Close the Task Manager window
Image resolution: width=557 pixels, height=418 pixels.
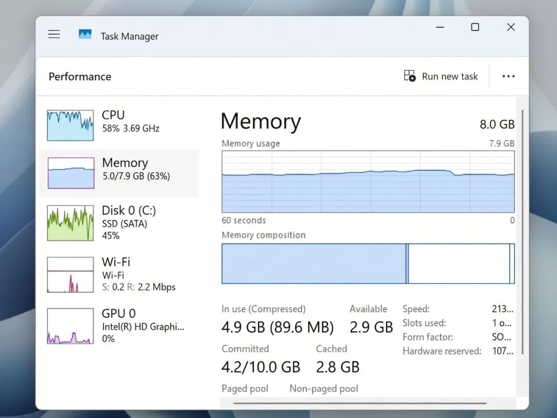coord(511,27)
